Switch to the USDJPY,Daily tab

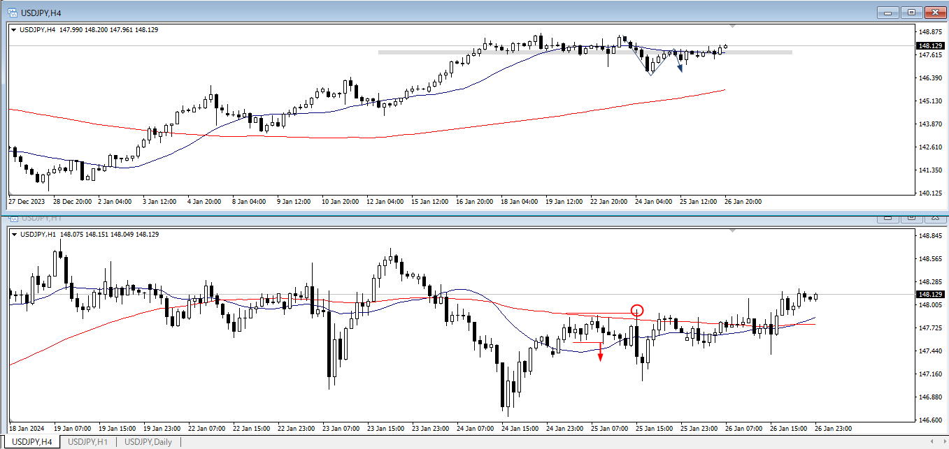tap(147, 441)
